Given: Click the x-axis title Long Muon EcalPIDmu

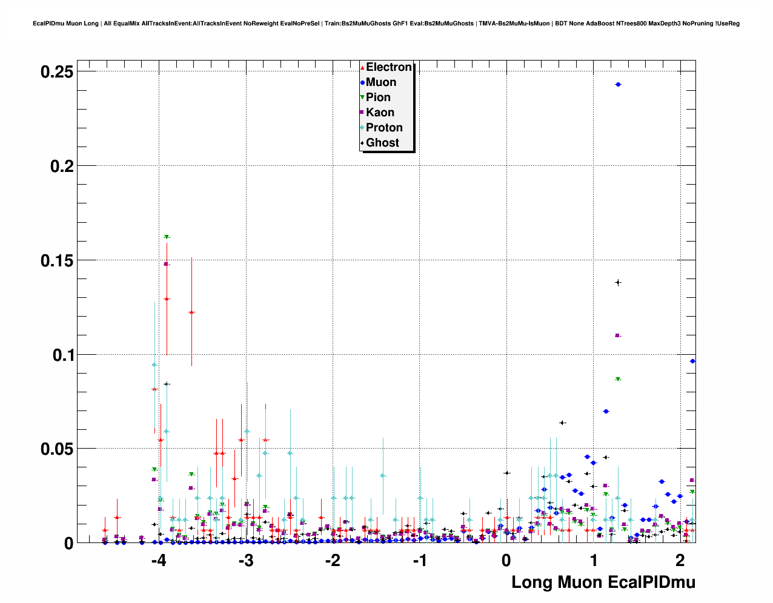Looking at the screenshot, I should (x=603, y=582).
